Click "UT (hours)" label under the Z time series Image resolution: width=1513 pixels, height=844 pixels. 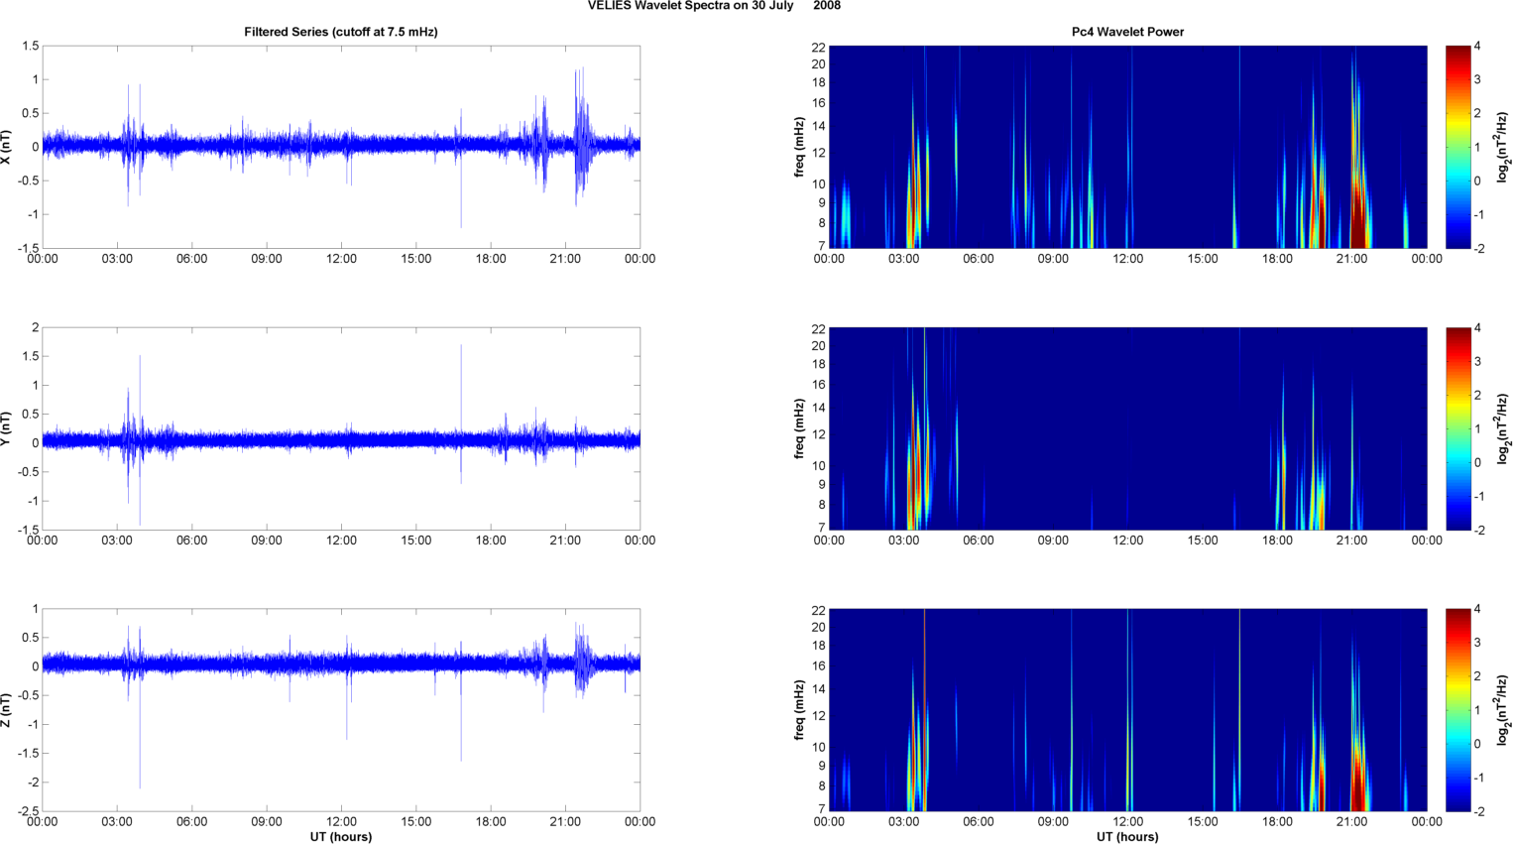pos(341,837)
